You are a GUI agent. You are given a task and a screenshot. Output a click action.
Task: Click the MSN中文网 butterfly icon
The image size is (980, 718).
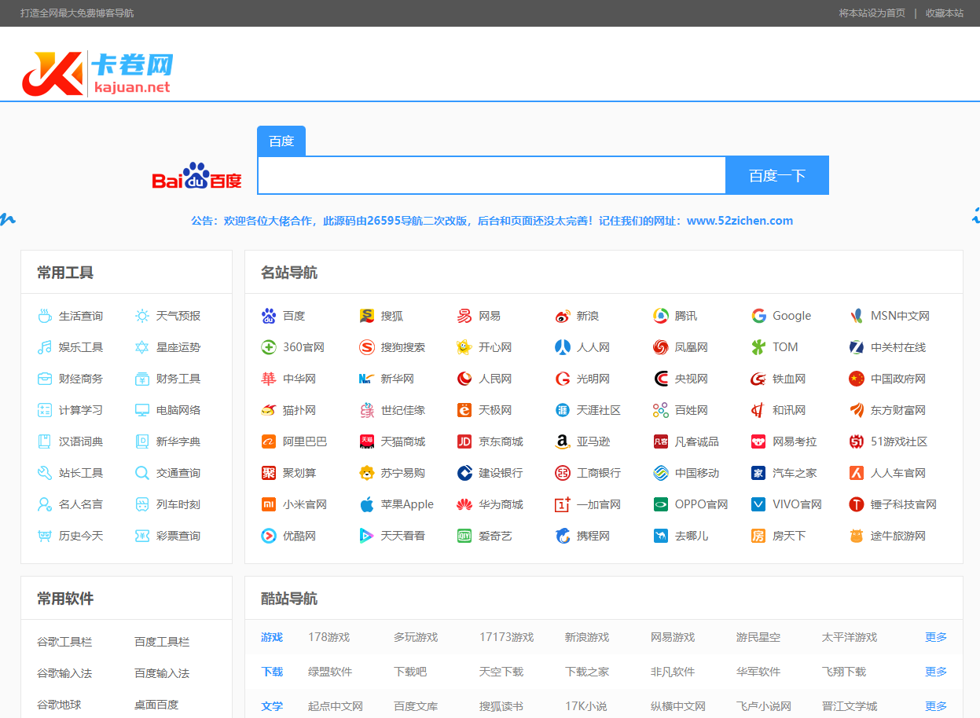[857, 316]
